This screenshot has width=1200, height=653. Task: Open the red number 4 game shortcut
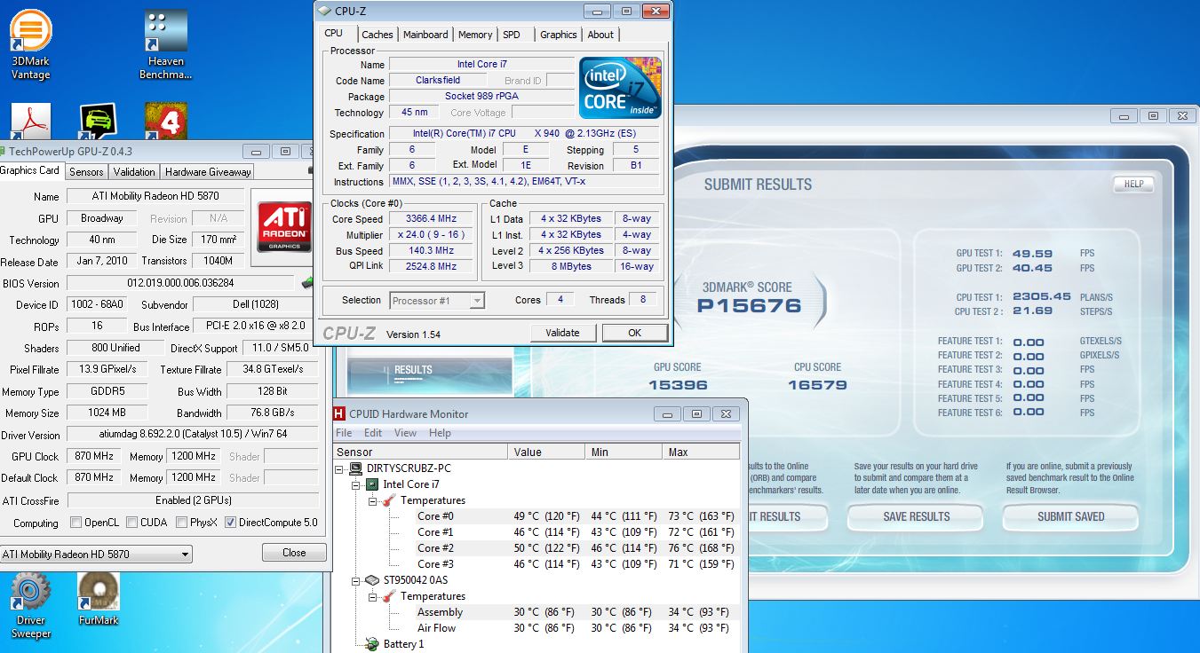166,122
